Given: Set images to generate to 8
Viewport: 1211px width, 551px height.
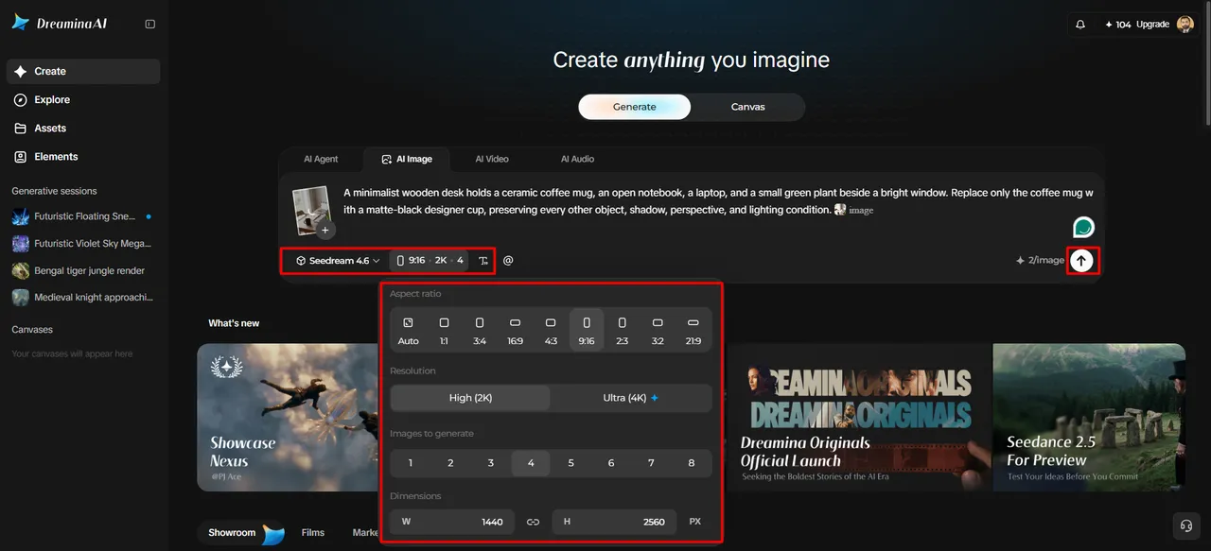Looking at the screenshot, I should (x=692, y=463).
